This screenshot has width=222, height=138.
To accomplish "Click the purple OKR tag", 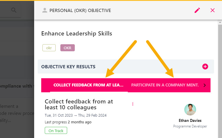I will tap(67, 48).
